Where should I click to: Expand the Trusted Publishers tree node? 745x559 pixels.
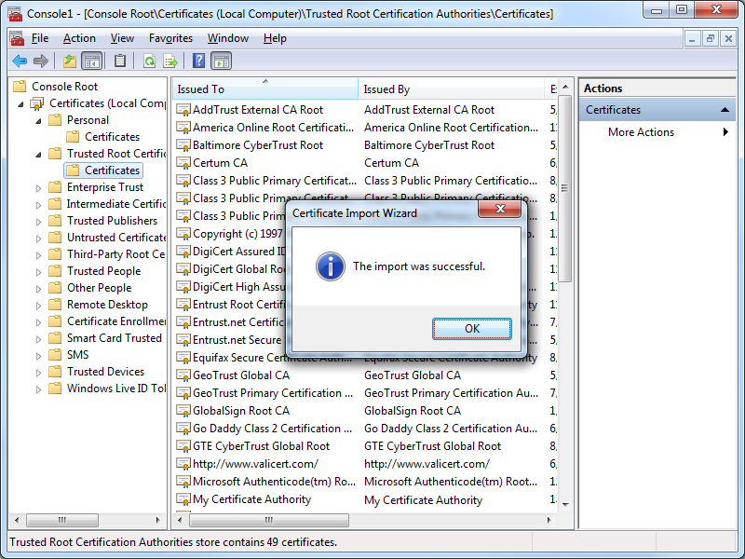pyautogui.click(x=39, y=221)
